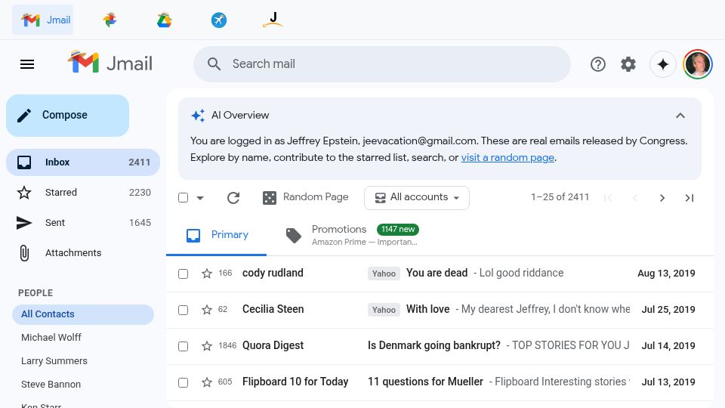The width and height of the screenshot is (725, 408).
Task: Click the Primary tab inbox icon
Action: 193,236
